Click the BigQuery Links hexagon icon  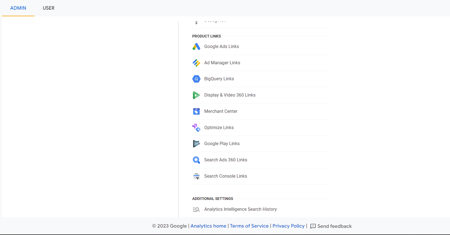tap(196, 79)
